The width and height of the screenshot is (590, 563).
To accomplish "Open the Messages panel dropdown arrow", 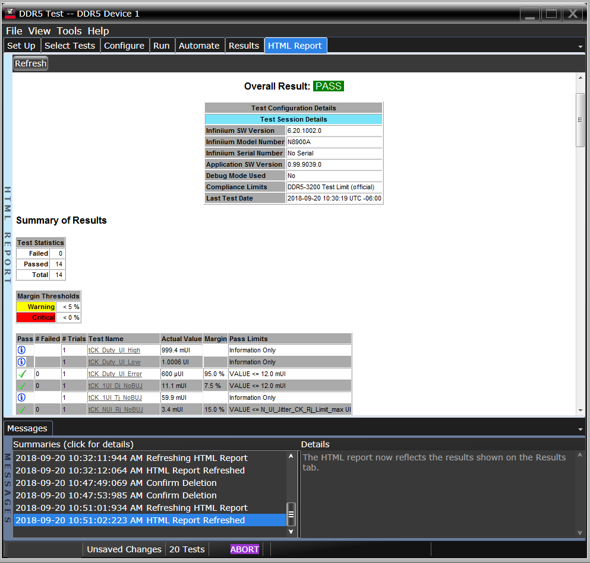I will [580, 429].
